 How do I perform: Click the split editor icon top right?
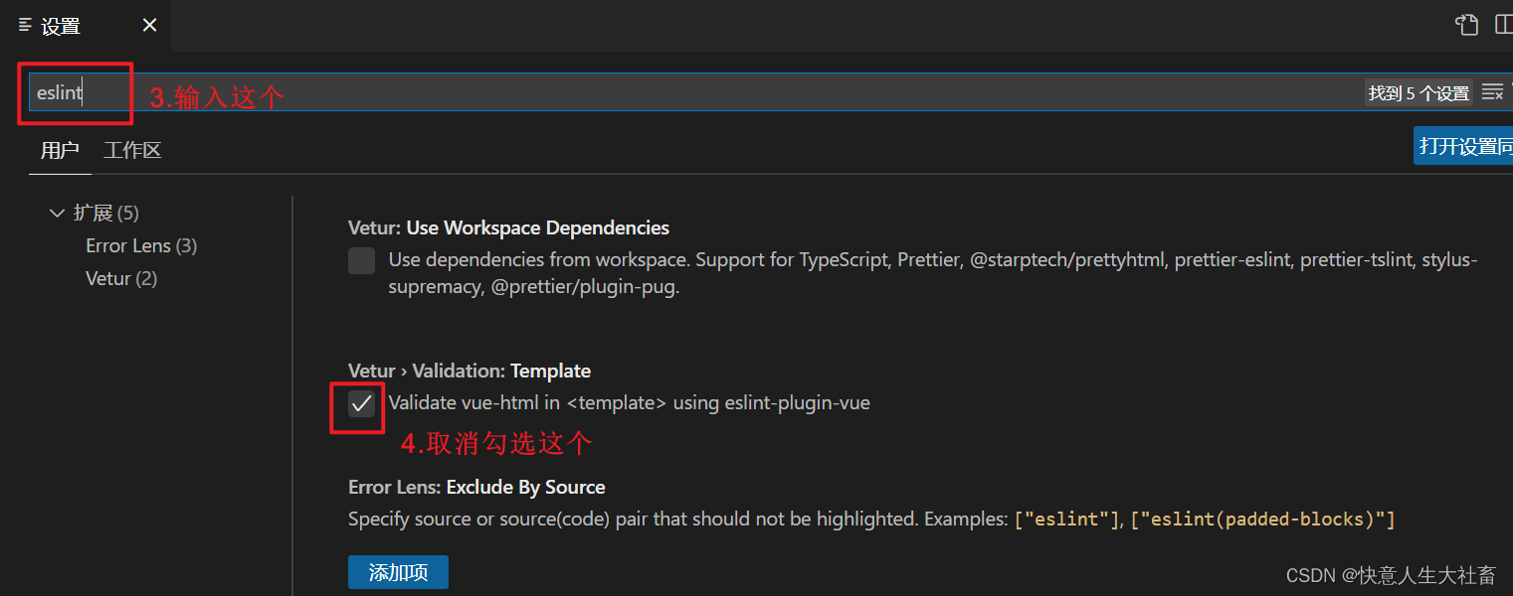tap(1505, 24)
